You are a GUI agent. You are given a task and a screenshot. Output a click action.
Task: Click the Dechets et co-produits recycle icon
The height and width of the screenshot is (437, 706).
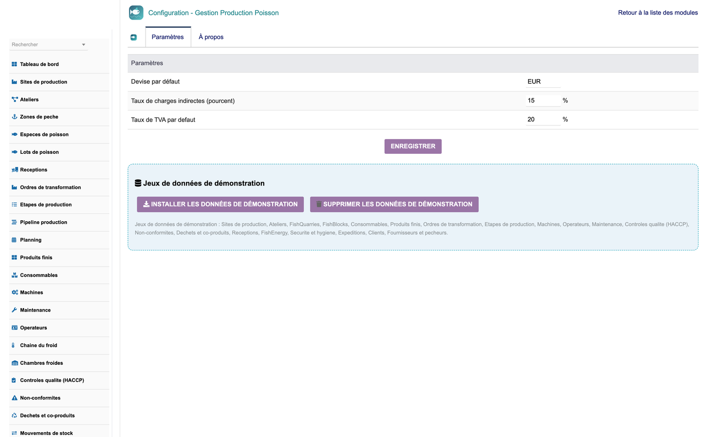click(14, 416)
